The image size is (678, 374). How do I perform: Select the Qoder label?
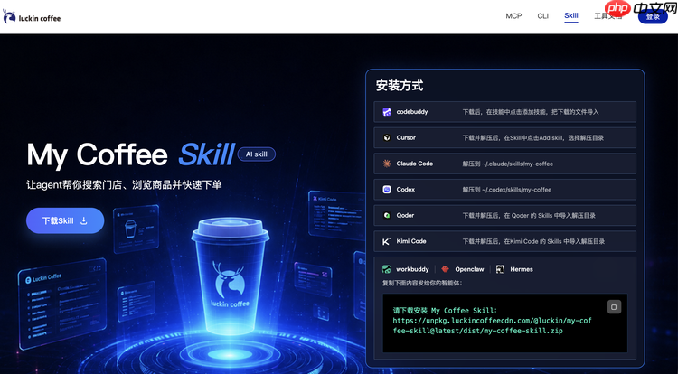point(405,216)
